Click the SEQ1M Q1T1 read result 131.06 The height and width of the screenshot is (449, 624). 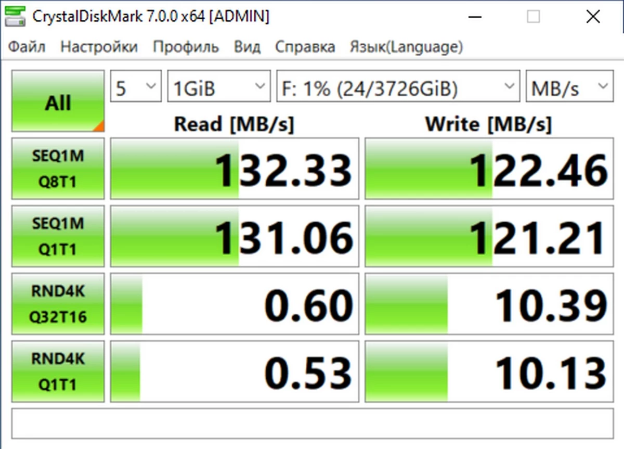235,236
